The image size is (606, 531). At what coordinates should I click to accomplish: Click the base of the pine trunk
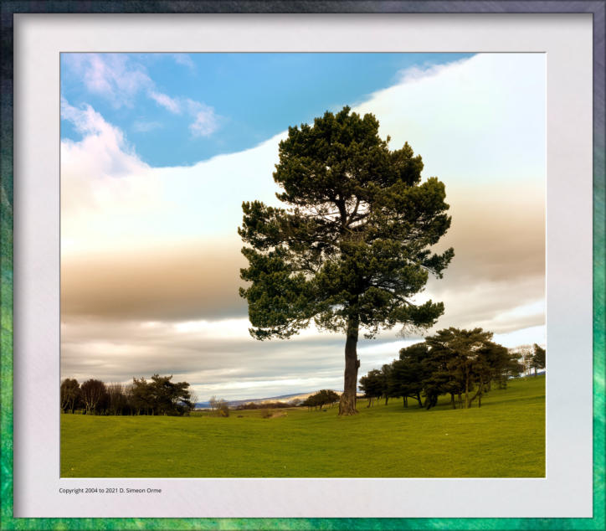(x=348, y=408)
